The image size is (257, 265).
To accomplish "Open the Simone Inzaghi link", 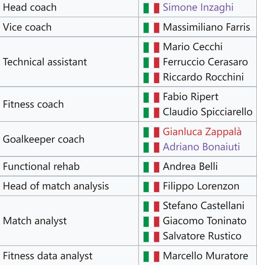I will coord(198,7).
